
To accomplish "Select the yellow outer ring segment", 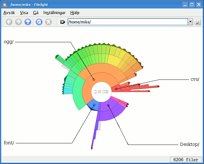I will click(x=114, y=61).
